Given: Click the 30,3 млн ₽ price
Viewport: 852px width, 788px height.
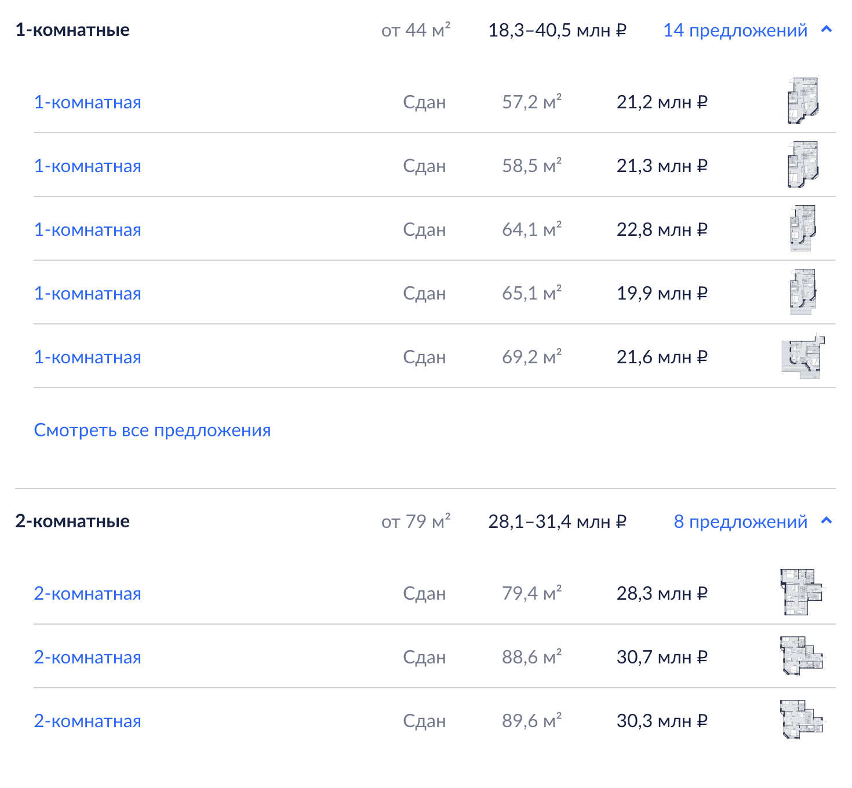Looking at the screenshot, I should coord(662,721).
